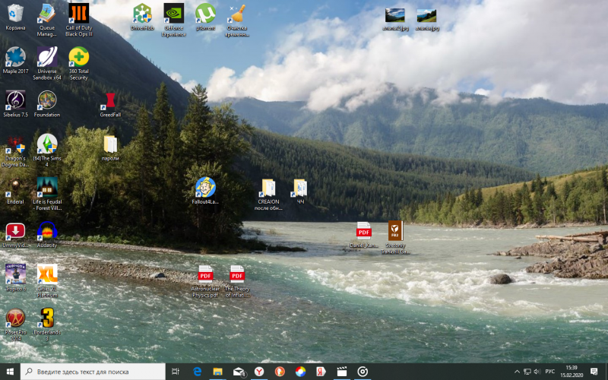
Task: Open the Action Center notifications
Action: click(x=594, y=372)
